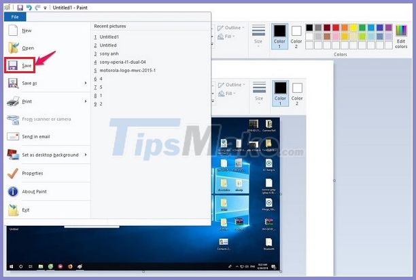This screenshot has width=416, height=280.
Task: Choose New from the File menu
Action: coord(47,31)
